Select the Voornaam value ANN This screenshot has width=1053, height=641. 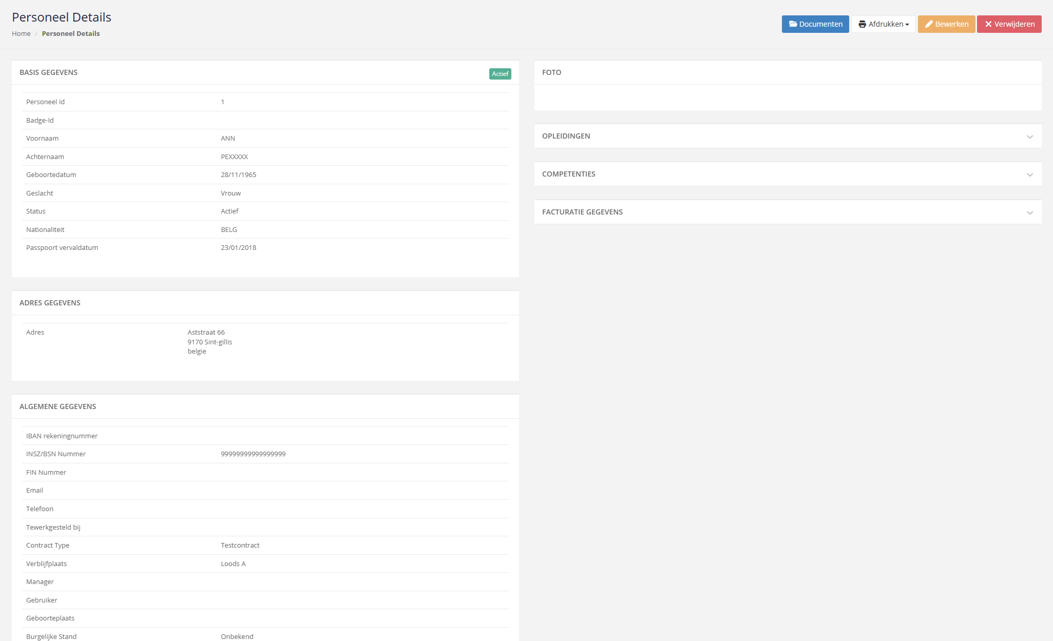tap(228, 139)
